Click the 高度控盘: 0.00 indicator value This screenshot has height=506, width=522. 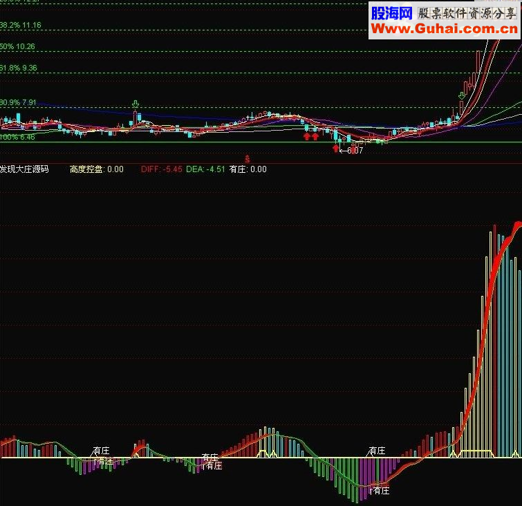point(97,169)
